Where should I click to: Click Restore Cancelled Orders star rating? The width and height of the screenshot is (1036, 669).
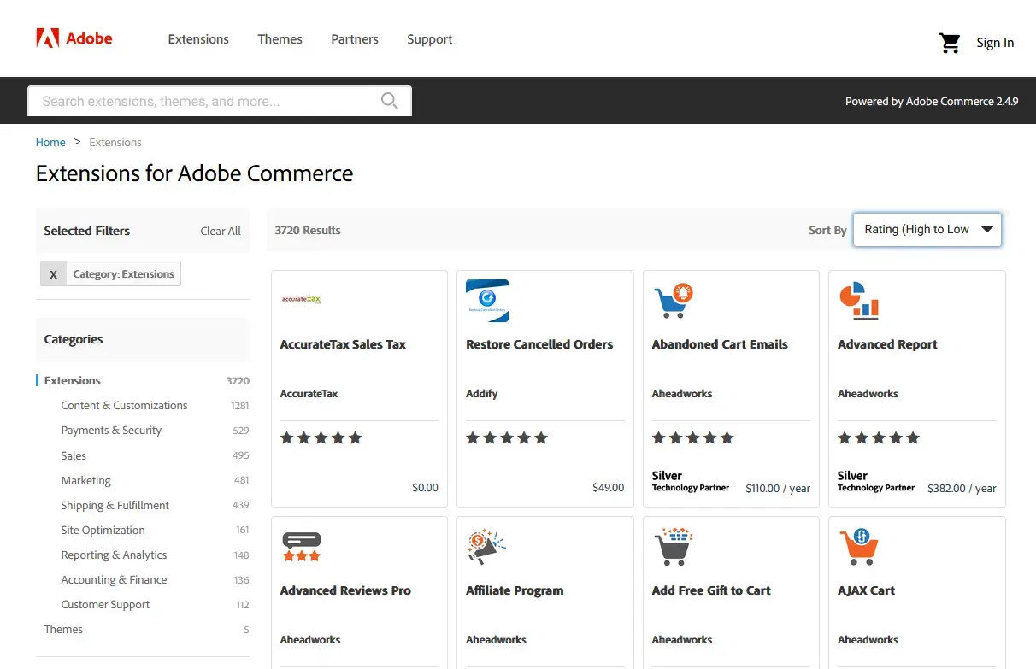tap(507, 438)
